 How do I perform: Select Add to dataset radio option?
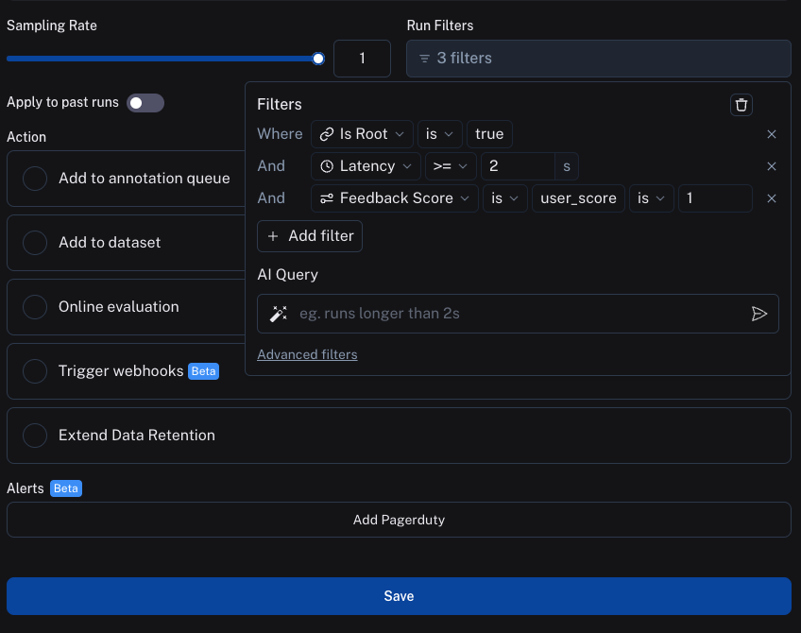point(35,243)
